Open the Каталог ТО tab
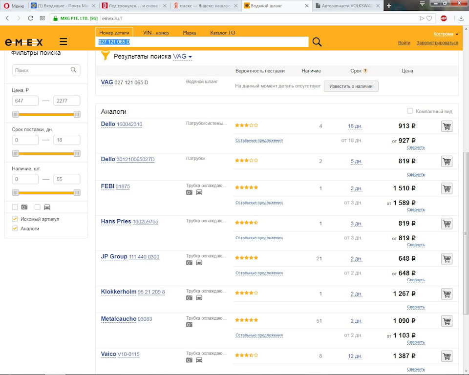Screen dimensions: 469x375 (222, 33)
